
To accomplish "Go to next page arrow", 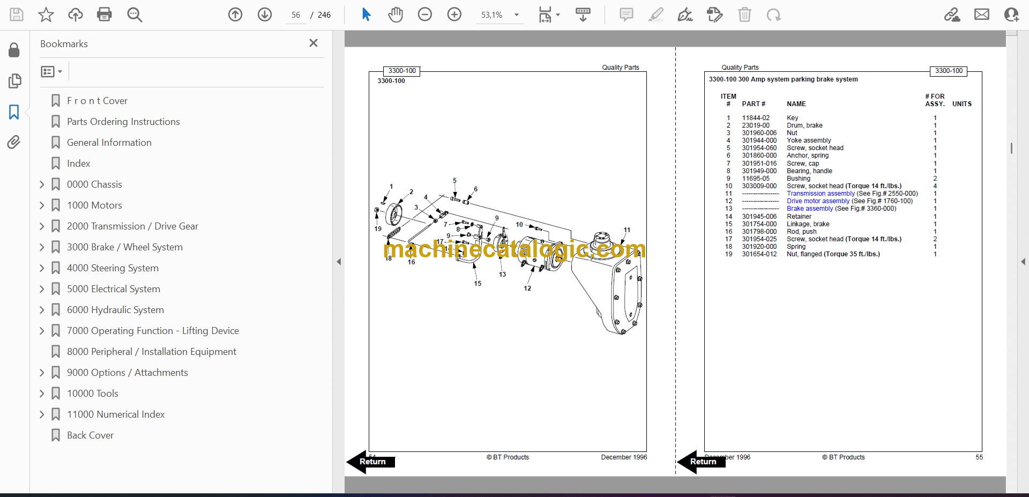I will [x=265, y=14].
